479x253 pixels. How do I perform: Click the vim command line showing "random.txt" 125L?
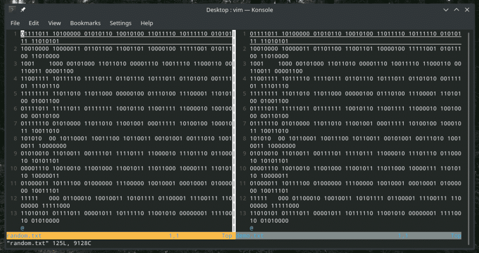[52, 243]
